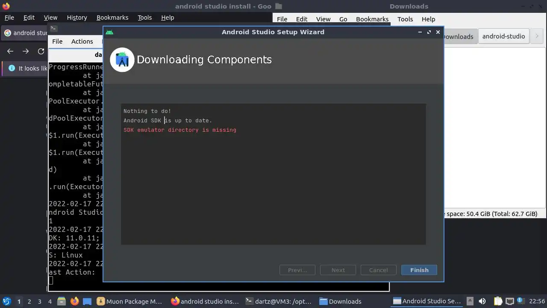The image size is (547, 308).
Task: Click the 'Nothing to do!' log line
Action: tap(147, 111)
